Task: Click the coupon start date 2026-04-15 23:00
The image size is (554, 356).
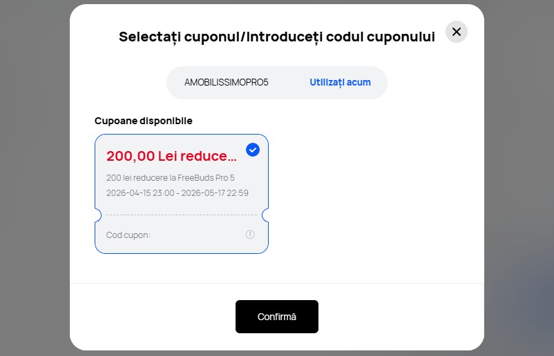Action: point(136,193)
